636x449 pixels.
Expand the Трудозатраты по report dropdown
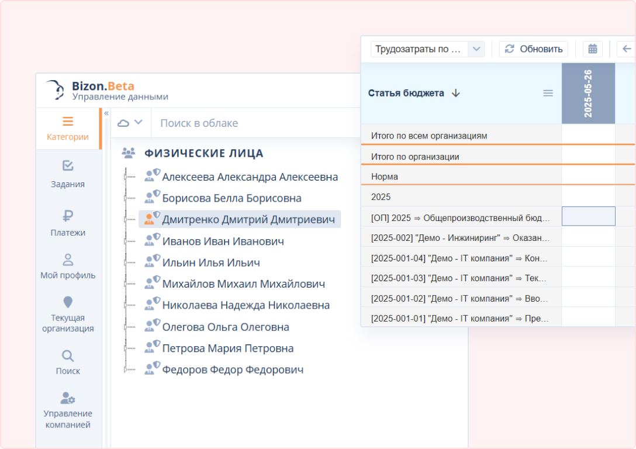pyautogui.click(x=477, y=49)
